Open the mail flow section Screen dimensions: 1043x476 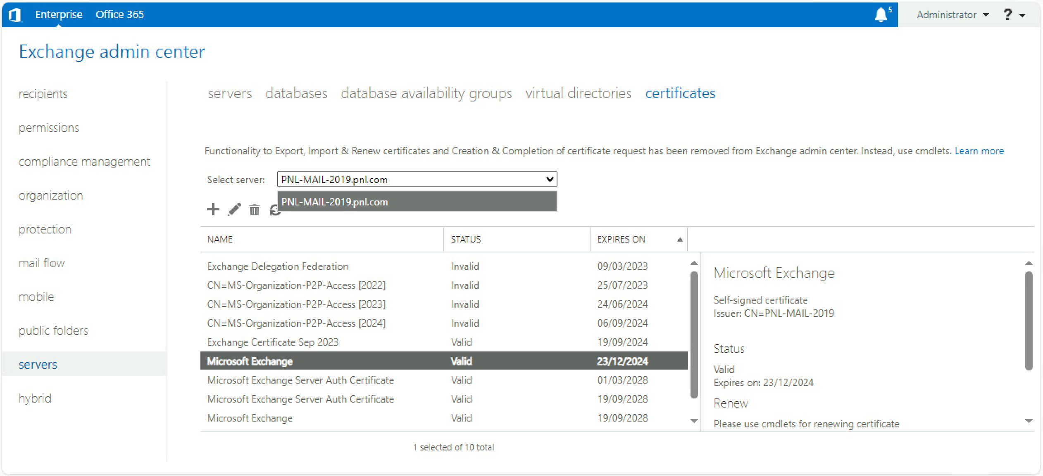pyautogui.click(x=42, y=263)
